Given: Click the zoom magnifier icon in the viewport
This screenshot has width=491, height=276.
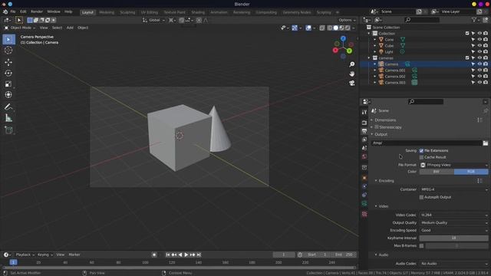Looking at the screenshot, I should pos(352,64).
